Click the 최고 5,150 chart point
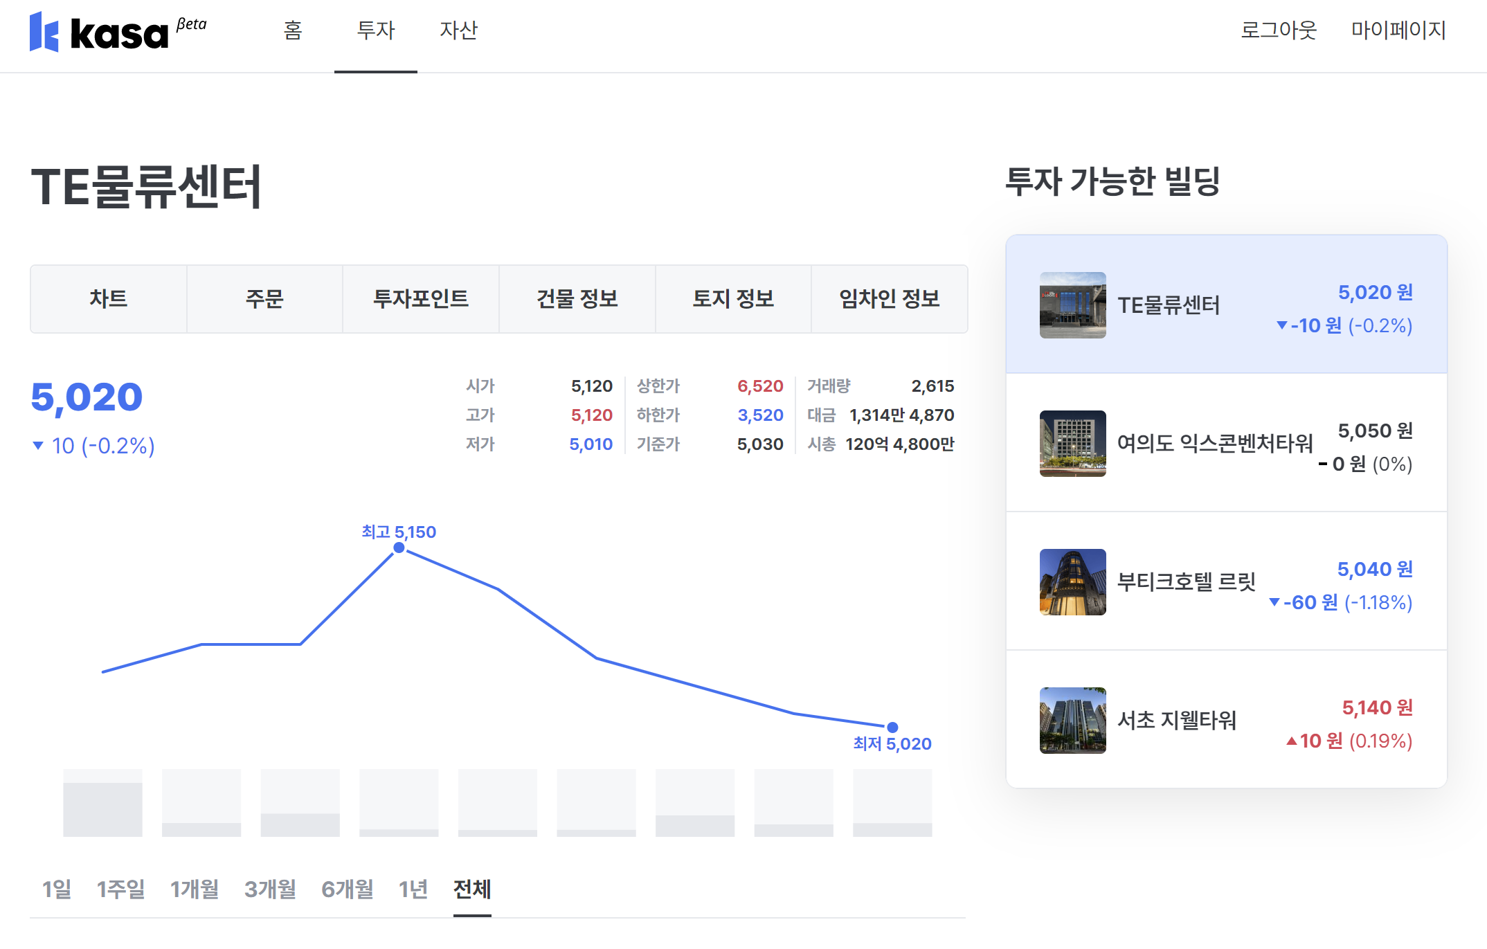 pyautogui.click(x=399, y=548)
